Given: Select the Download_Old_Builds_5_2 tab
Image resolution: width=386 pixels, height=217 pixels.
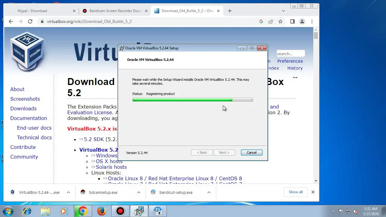Looking at the screenshot, I should coord(187,11).
